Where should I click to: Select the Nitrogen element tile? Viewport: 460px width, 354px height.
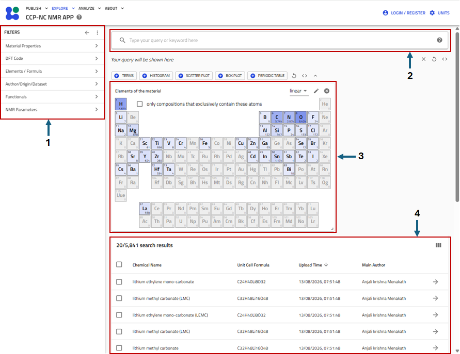coord(289,117)
